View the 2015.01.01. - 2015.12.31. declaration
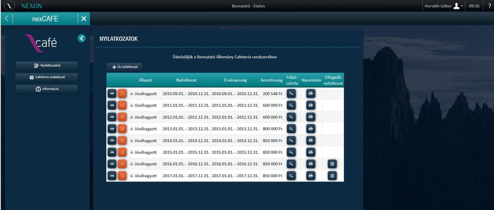Screen dimensions: 494x210 112,152
